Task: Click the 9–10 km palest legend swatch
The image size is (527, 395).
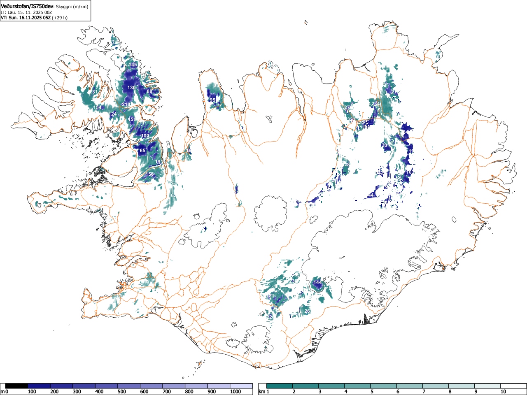Action: pyautogui.click(x=488, y=386)
